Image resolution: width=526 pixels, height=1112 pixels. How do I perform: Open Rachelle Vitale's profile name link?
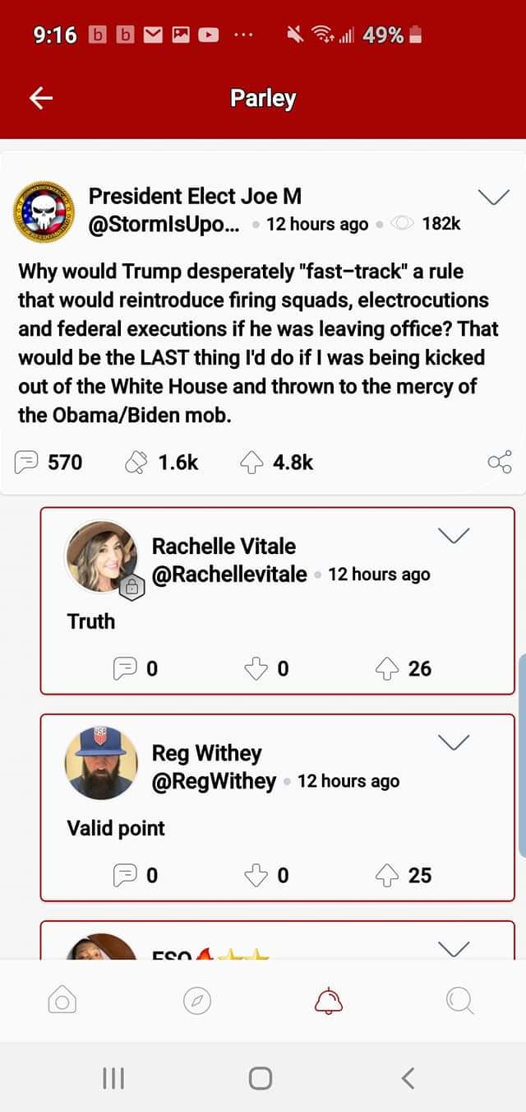224,547
